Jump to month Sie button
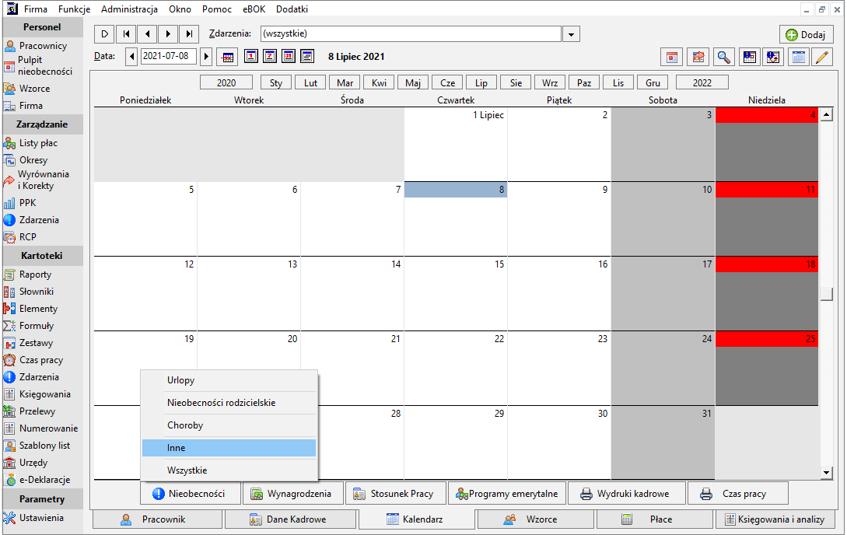The image size is (847, 535). pyautogui.click(x=516, y=82)
